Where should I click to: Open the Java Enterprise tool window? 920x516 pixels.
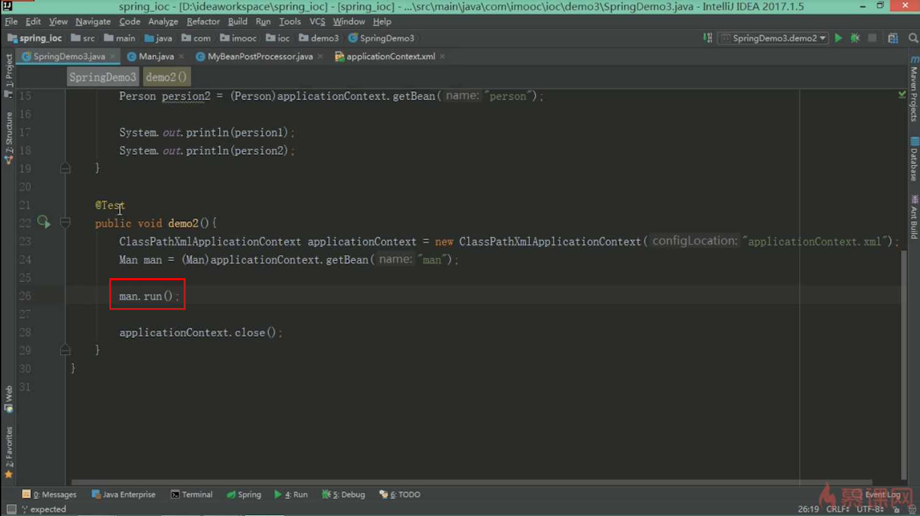[x=123, y=495]
